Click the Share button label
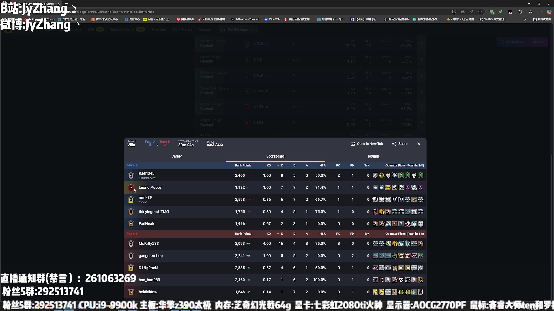The height and width of the screenshot is (311, 554). click(x=403, y=144)
